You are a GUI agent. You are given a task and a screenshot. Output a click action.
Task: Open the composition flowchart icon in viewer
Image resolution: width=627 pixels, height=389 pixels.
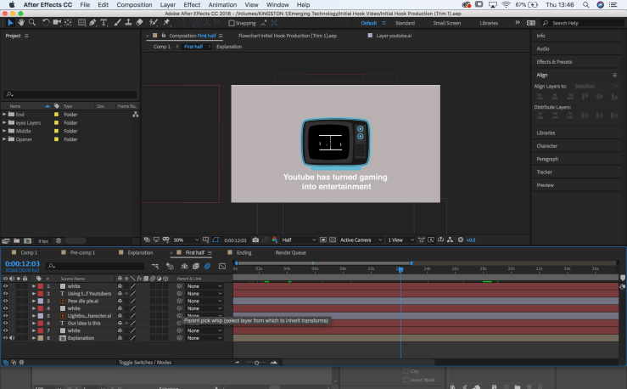pyautogui.click(x=451, y=240)
